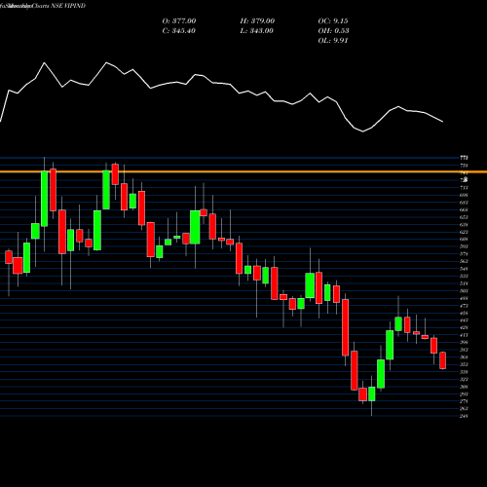Viewport: 487px width, 487px height.
Task: Click the '608' price axis label
Action: tap(464, 240)
